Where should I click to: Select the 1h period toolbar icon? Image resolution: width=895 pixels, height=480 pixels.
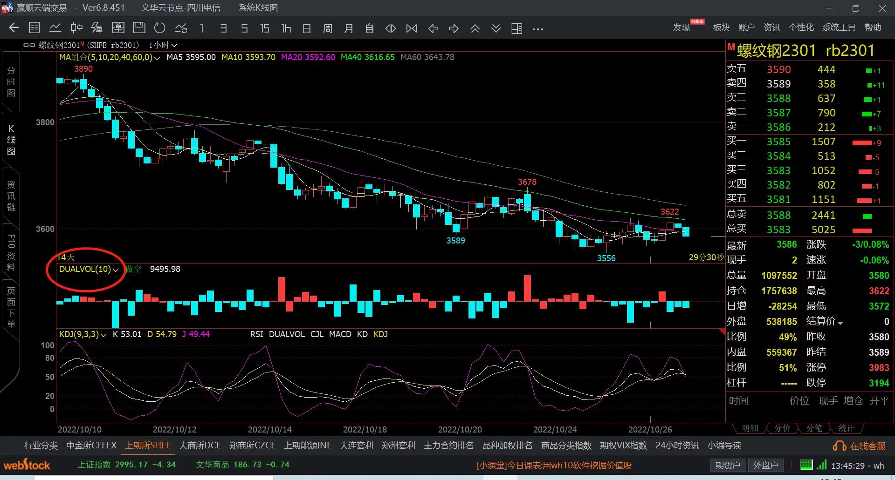click(x=286, y=28)
